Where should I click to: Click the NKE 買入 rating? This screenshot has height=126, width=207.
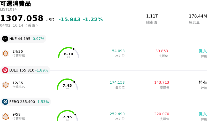203,51
